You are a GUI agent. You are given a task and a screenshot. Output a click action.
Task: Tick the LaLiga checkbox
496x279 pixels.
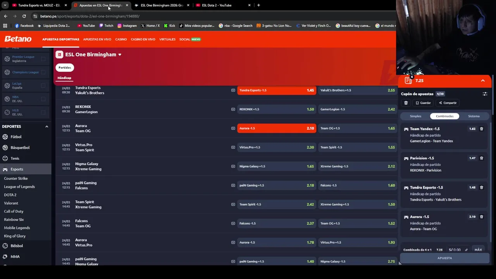43,86
